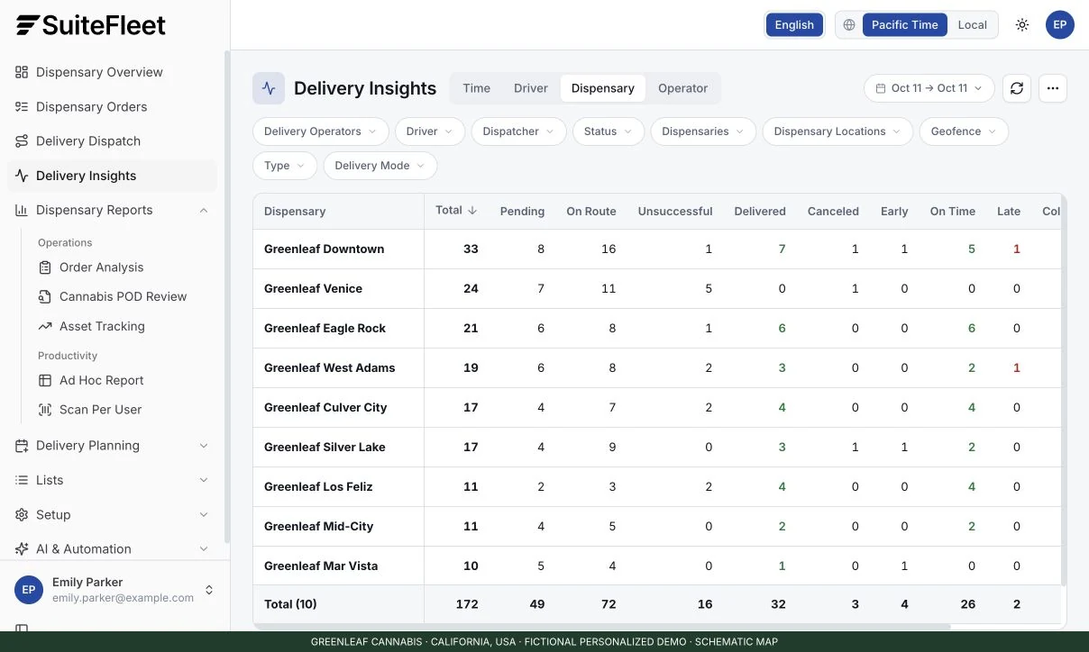This screenshot has width=1089, height=652.
Task: Expand the AI & Automation section chevron
Action: [204, 548]
